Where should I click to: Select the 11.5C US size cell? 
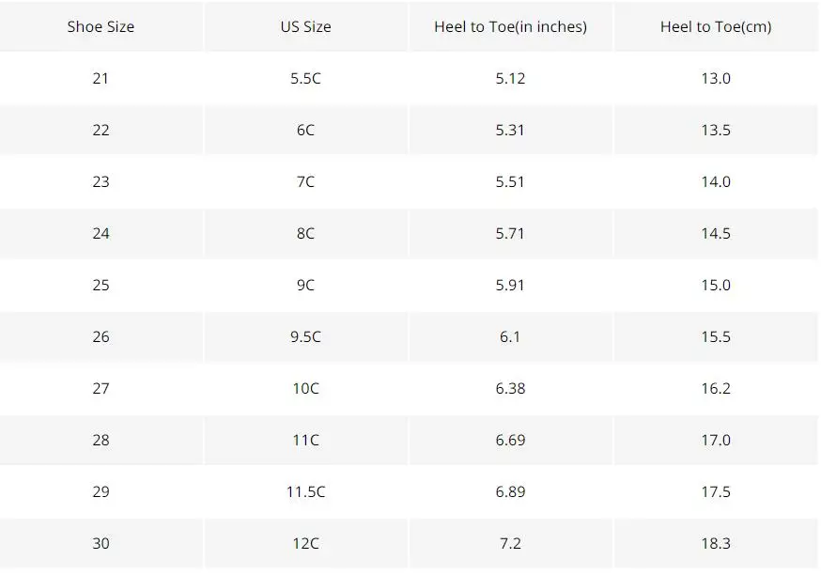click(306, 491)
